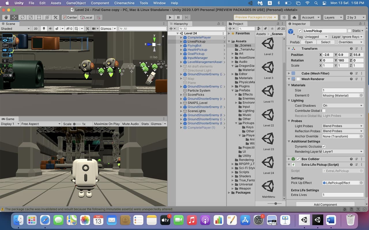The image size is (369, 230).
Task: Open the Shaded draw mode dropdown
Action: tap(15, 28)
